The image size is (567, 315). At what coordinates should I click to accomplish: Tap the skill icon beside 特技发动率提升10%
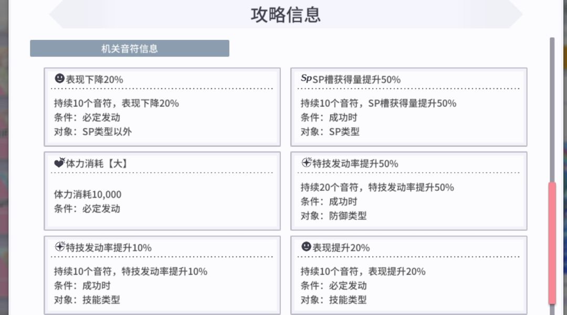[59, 247]
